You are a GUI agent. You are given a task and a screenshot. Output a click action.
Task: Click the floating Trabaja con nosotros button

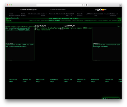click(x=111, y=99)
